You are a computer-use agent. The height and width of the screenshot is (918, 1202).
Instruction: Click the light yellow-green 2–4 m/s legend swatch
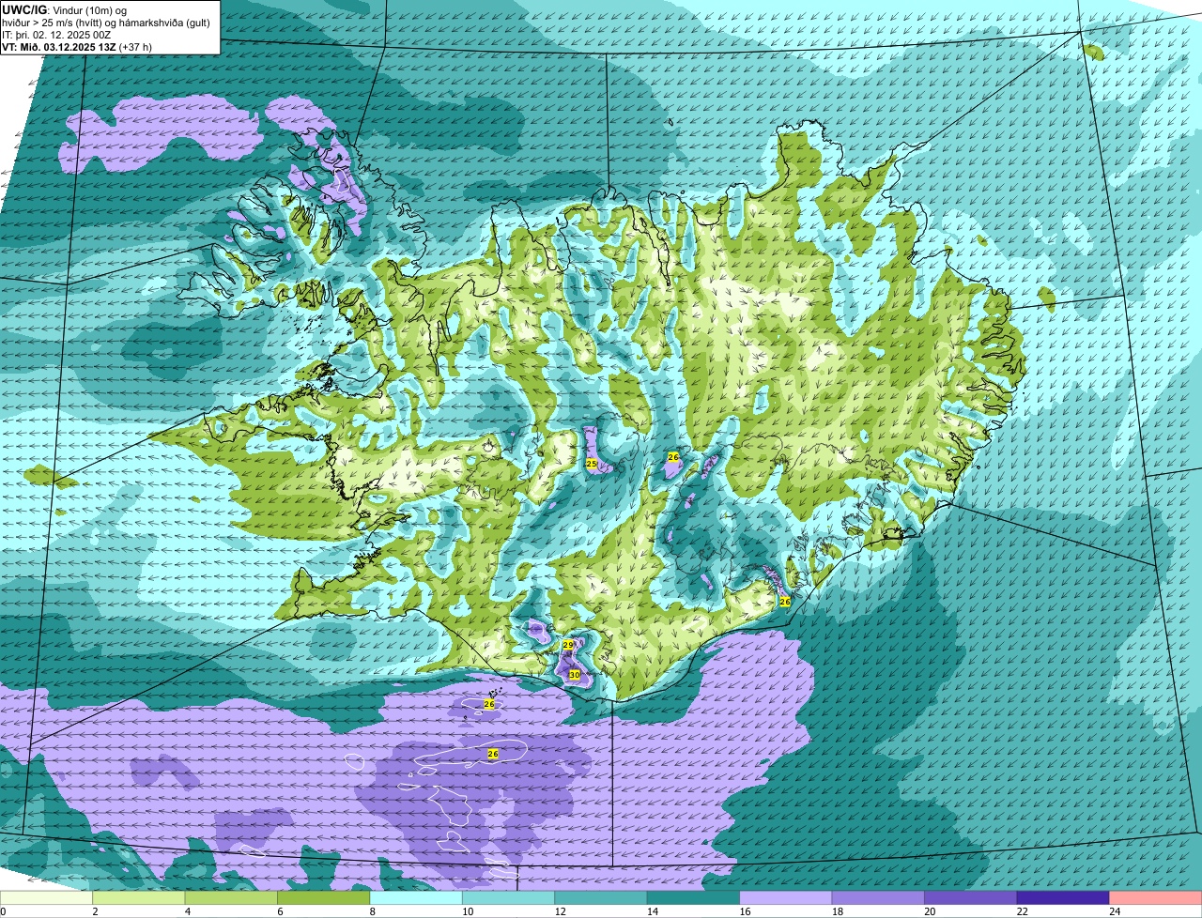(x=139, y=897)
